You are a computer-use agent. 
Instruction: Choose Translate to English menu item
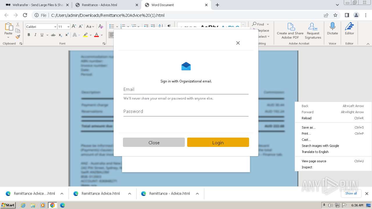pos(333,152)
